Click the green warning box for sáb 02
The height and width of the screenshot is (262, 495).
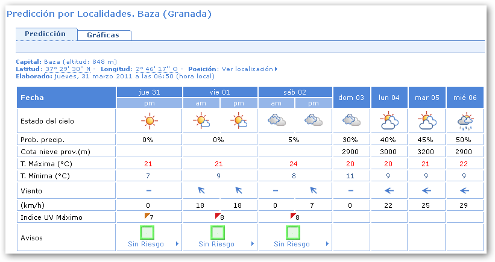[294, 232]
